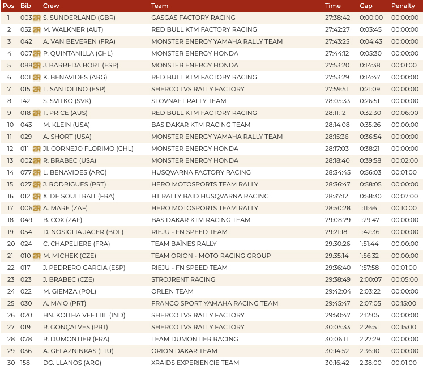The height and width of the screenshot is (369, 423).
Task: Select crew name T. PRICE (AUS)
Action: pyautogui.click(x=65, y=113)
